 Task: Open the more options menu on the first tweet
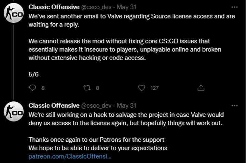(234, 7)
